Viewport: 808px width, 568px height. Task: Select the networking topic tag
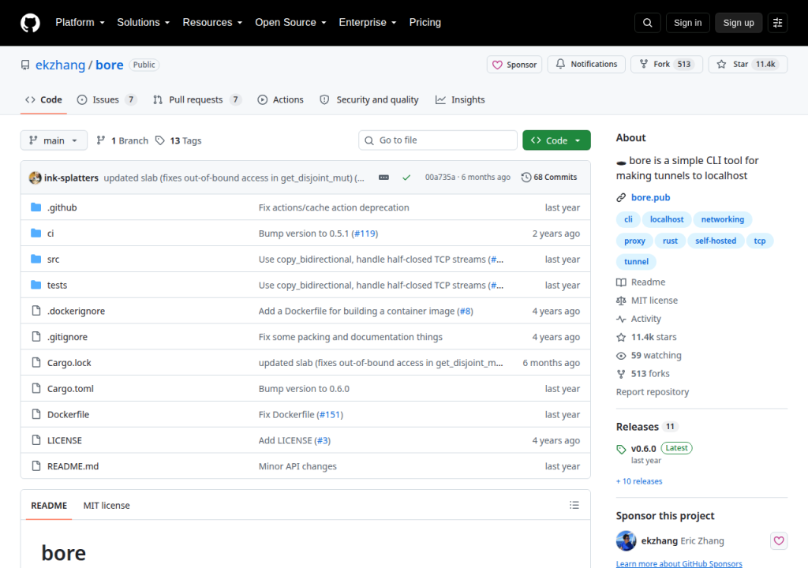(723, 219)
